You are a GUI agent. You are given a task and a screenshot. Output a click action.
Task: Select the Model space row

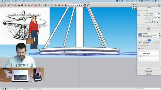149,53
